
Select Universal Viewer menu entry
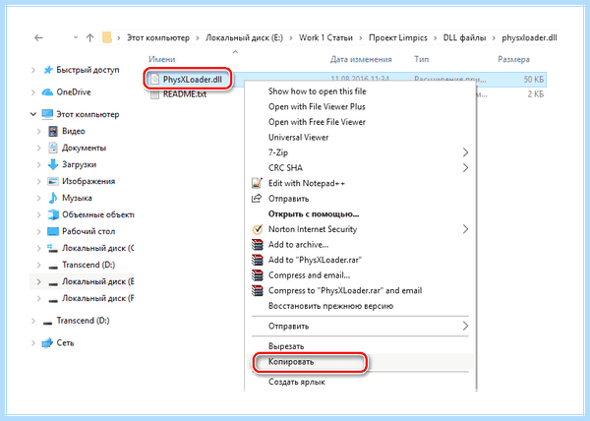(x=298, y=138)
